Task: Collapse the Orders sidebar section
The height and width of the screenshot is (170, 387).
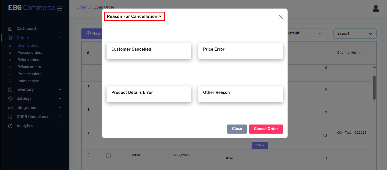Action: coord(60,38)
